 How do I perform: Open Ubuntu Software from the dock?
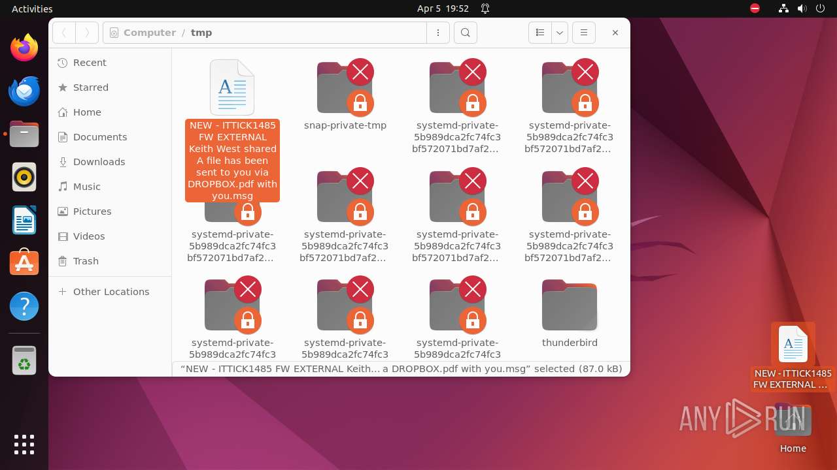(24, 263)
